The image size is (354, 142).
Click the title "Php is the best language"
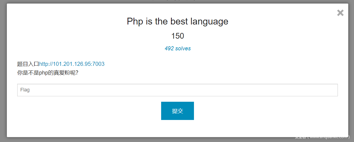coord(177,21)
